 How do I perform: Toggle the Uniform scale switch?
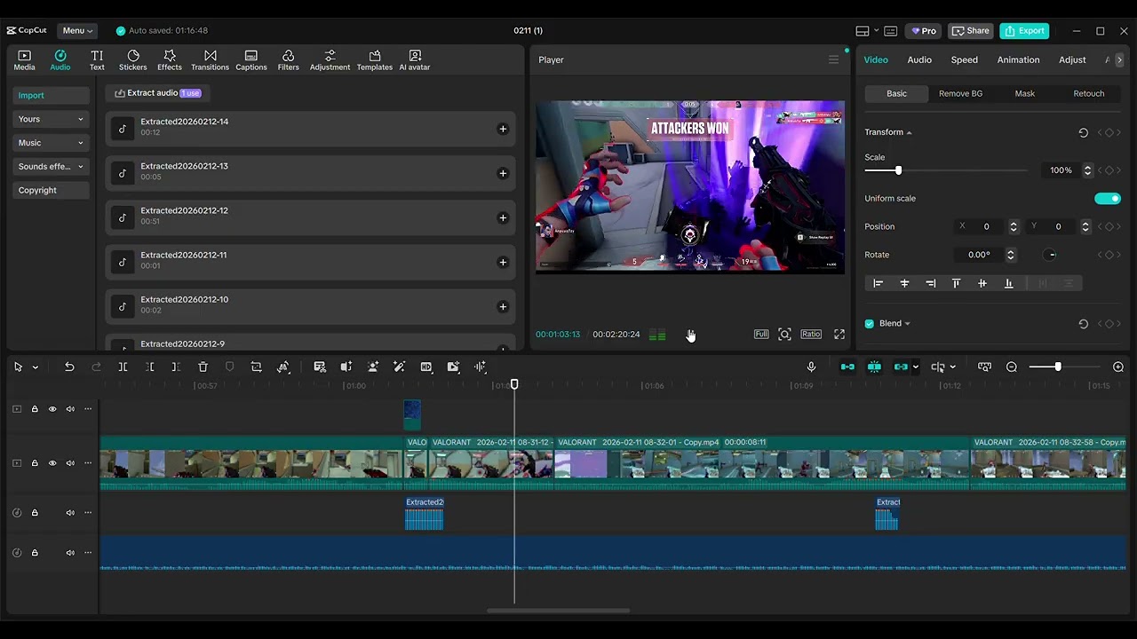[x=1108, y=199]
